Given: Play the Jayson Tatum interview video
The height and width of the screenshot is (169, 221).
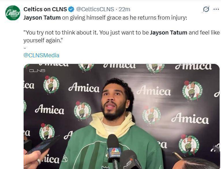Looking at the screenshot, I should tap(121, 116).
